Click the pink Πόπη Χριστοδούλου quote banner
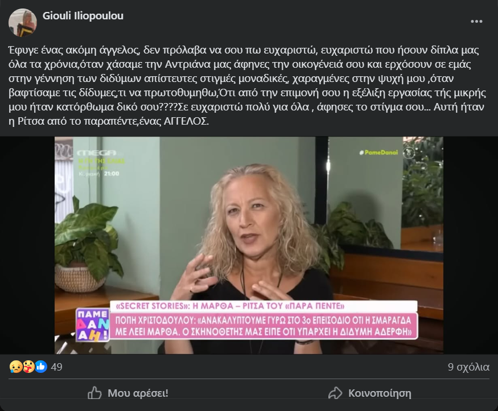498x411 pixels. click(x=264, y=326)
